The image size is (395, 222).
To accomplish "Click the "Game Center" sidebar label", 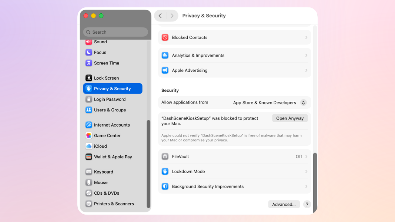I will coord(107,135).
